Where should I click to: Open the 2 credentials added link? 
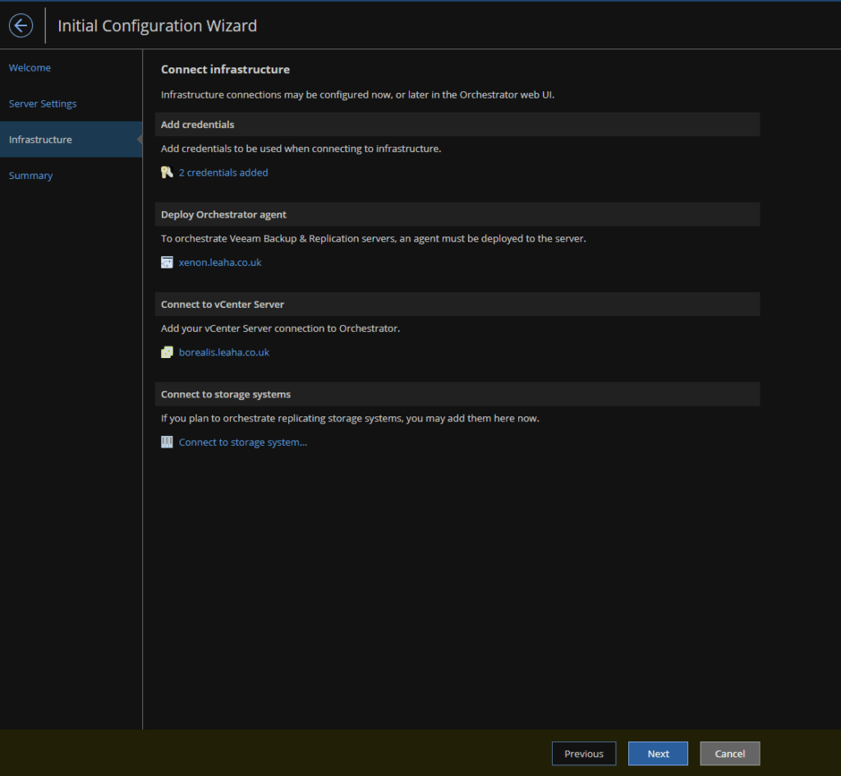coord(223,172)
